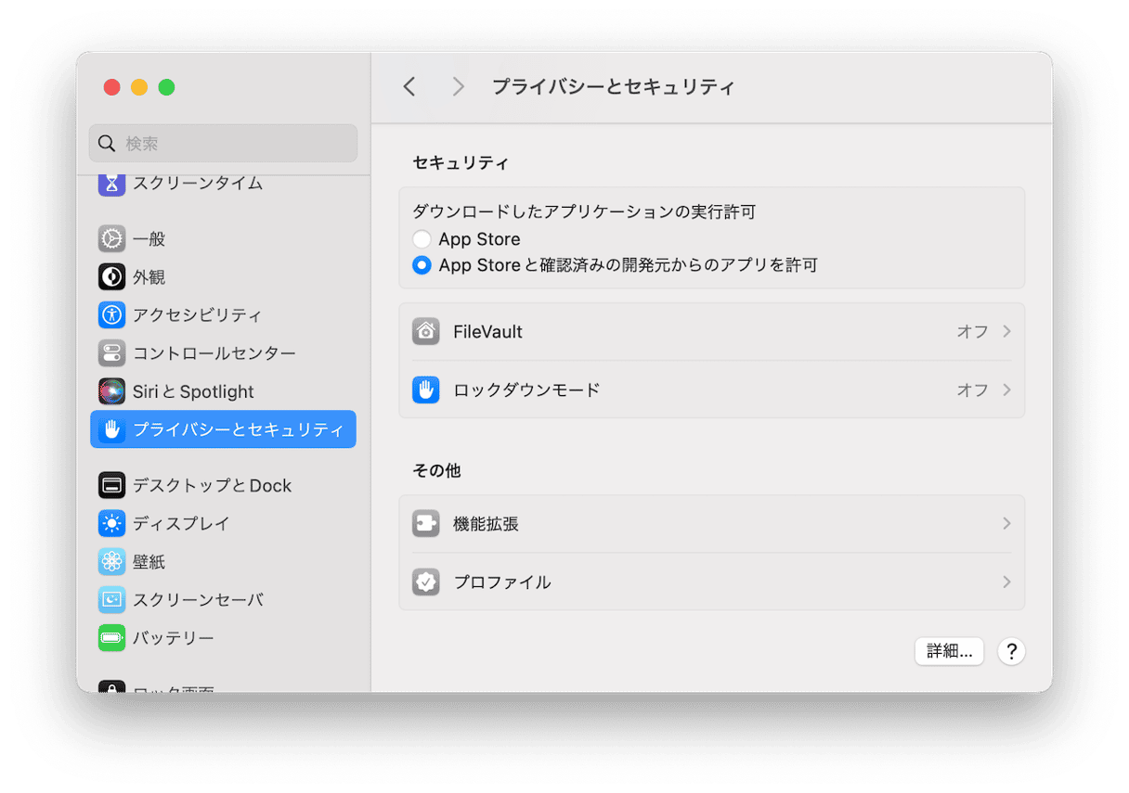Image resolution: width=1129 pixels, height=793 pixels.
Task: Click the ディスプレイ sun icon
Action: click(x=111, y=524)
